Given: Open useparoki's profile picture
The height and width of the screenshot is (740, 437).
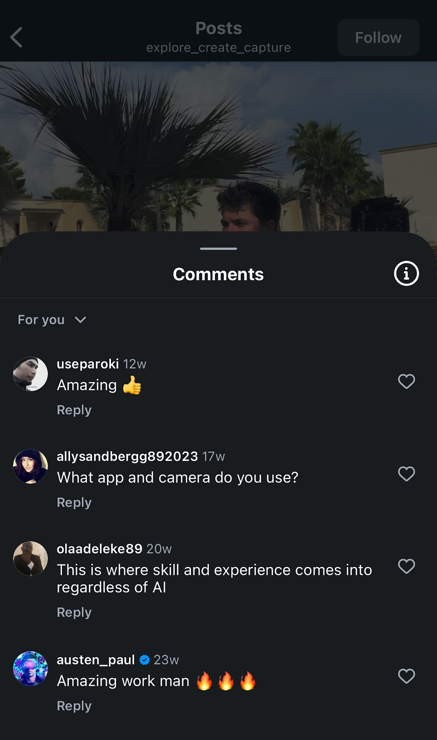Looking at the screenshot, I should point(31,374).
